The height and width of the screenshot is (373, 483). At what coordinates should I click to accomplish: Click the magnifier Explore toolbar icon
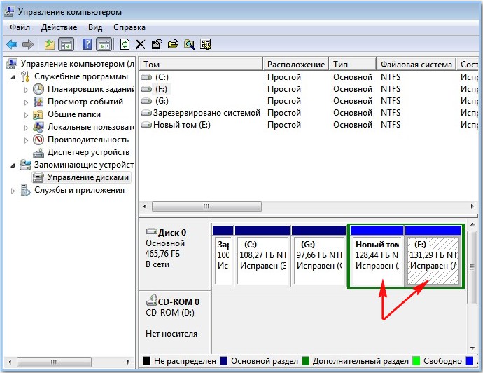(x=189, y=45)
